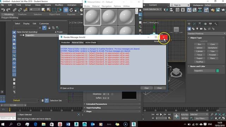The image size is (226, 127).
Task: Activate the Select and Link tool
Action: point(14,10)
